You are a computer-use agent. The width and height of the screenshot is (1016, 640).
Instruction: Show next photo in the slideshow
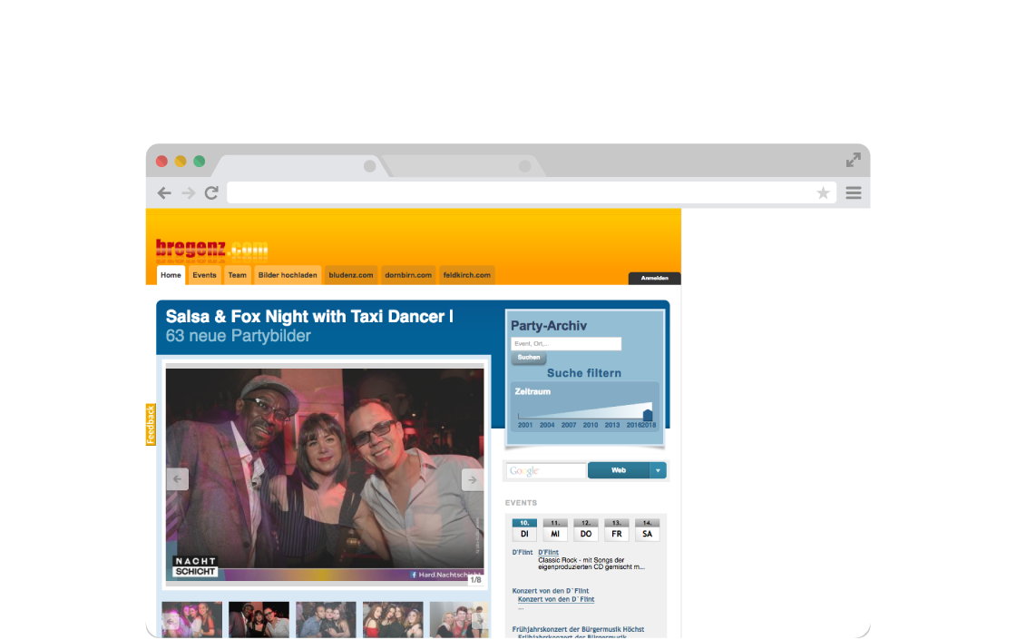(473, 479)
